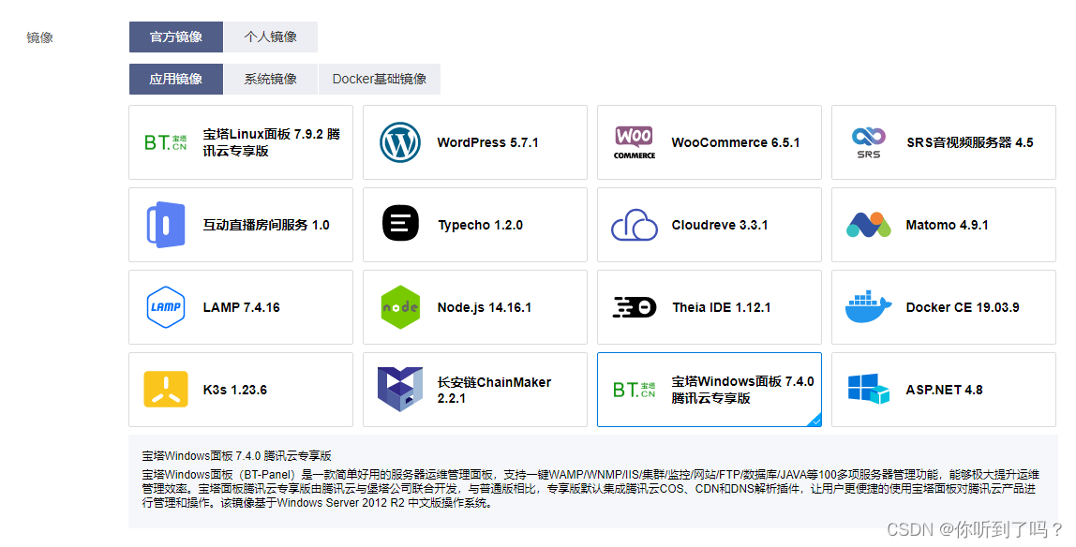Image resolution: width=1076 pixels, height=547 pixels.
Task: Click the Node.js green hexagon icon
Action: click(401, 307)
